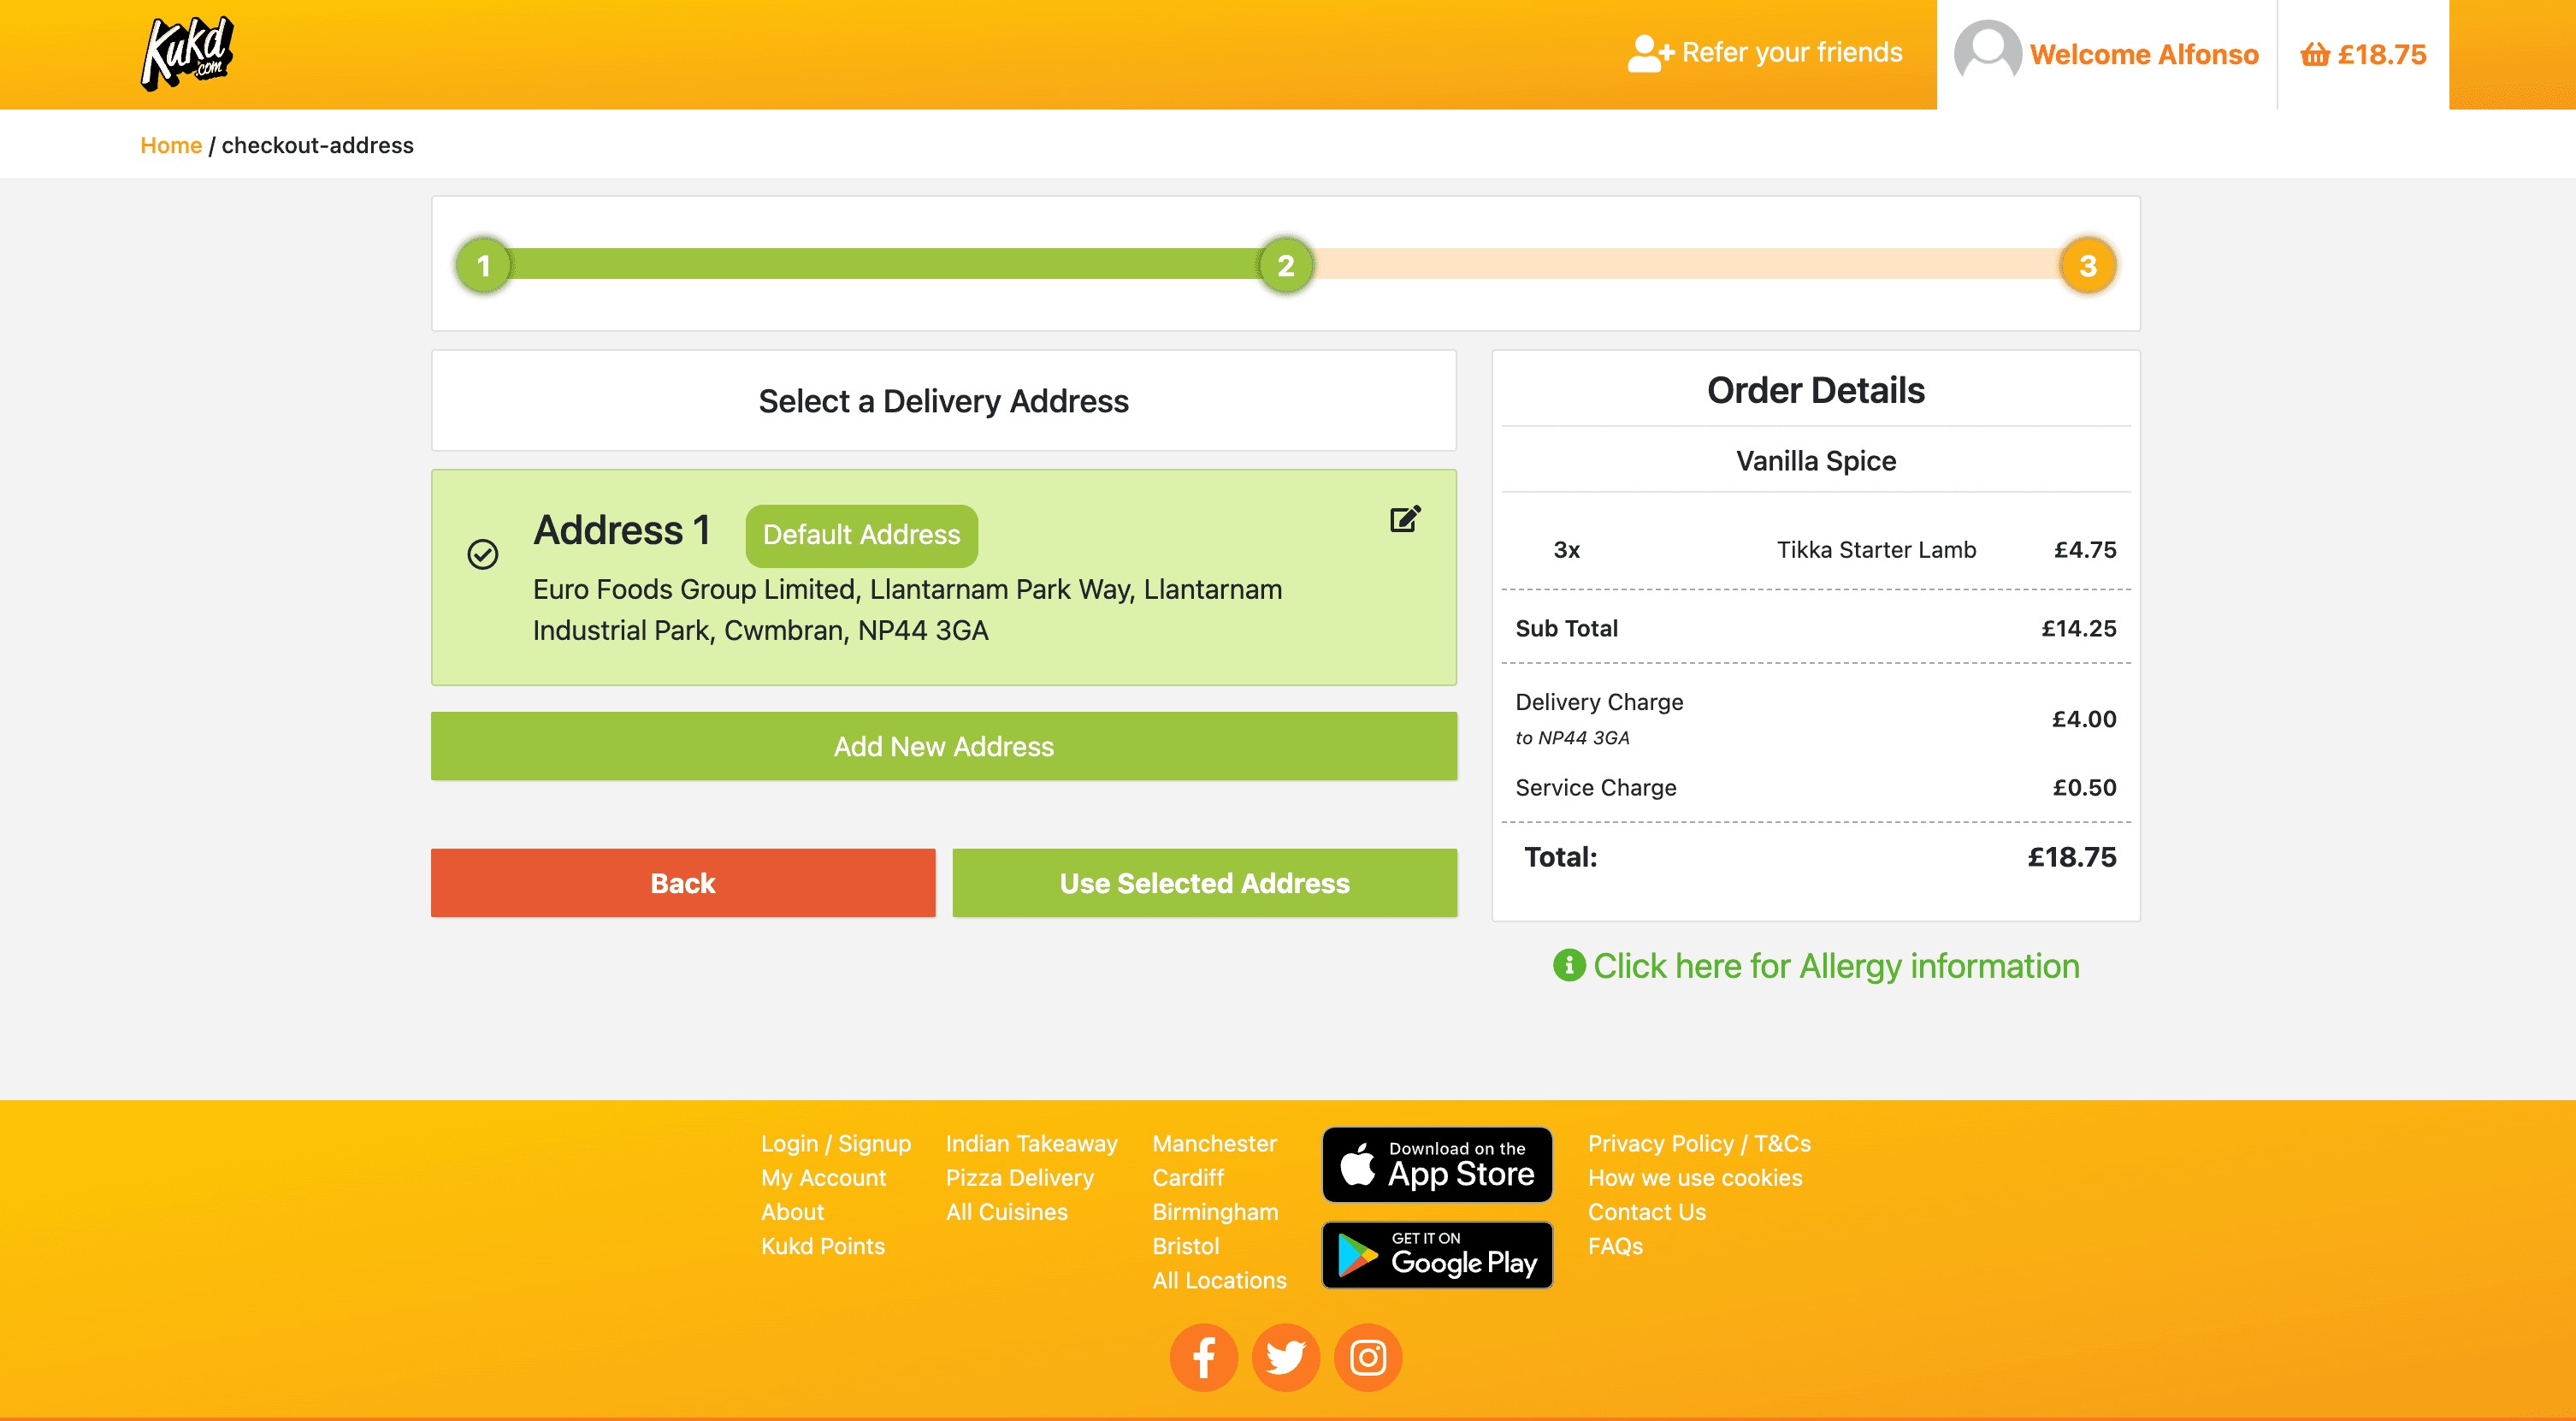Viewport: 2576px width, 1421px height.
Task: Open the Allergy information link
Action: pos(1817,966)
